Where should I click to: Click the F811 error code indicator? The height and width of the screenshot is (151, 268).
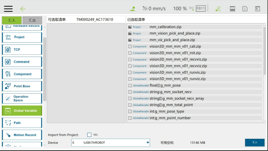point(201,8)
